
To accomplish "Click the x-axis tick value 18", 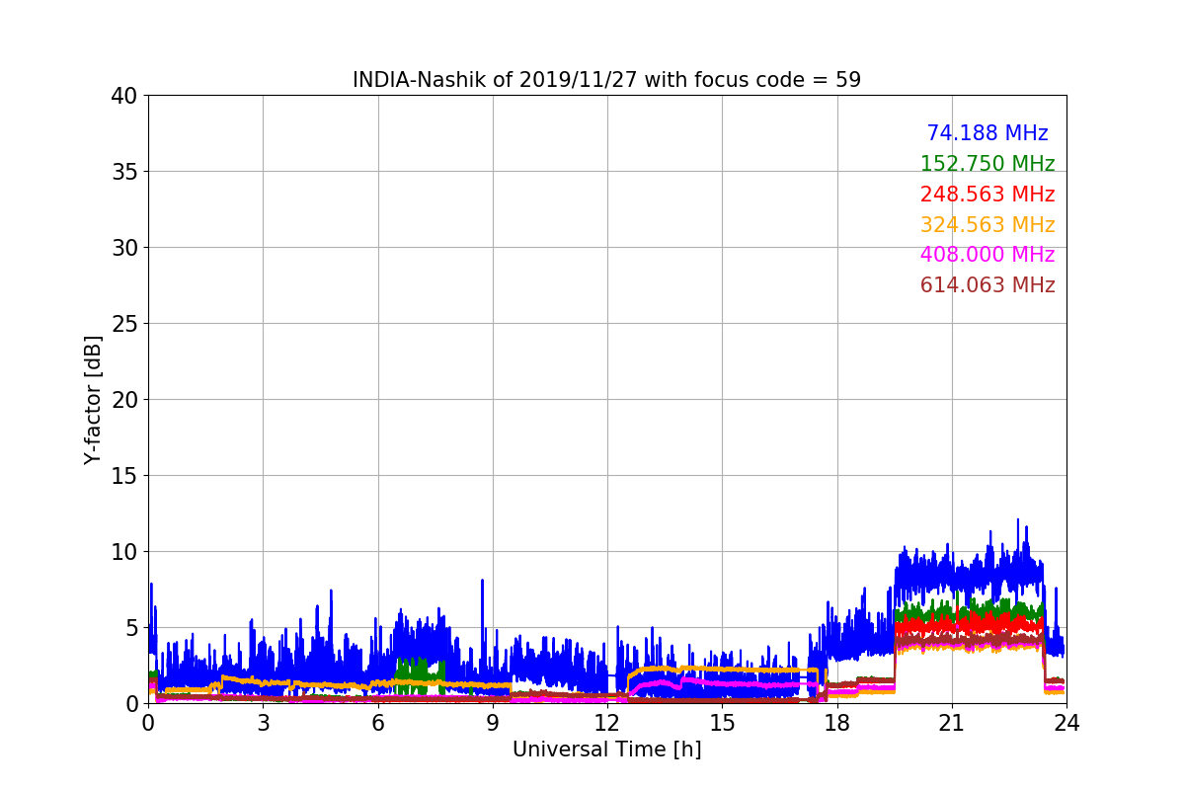I will pos(836,722).
